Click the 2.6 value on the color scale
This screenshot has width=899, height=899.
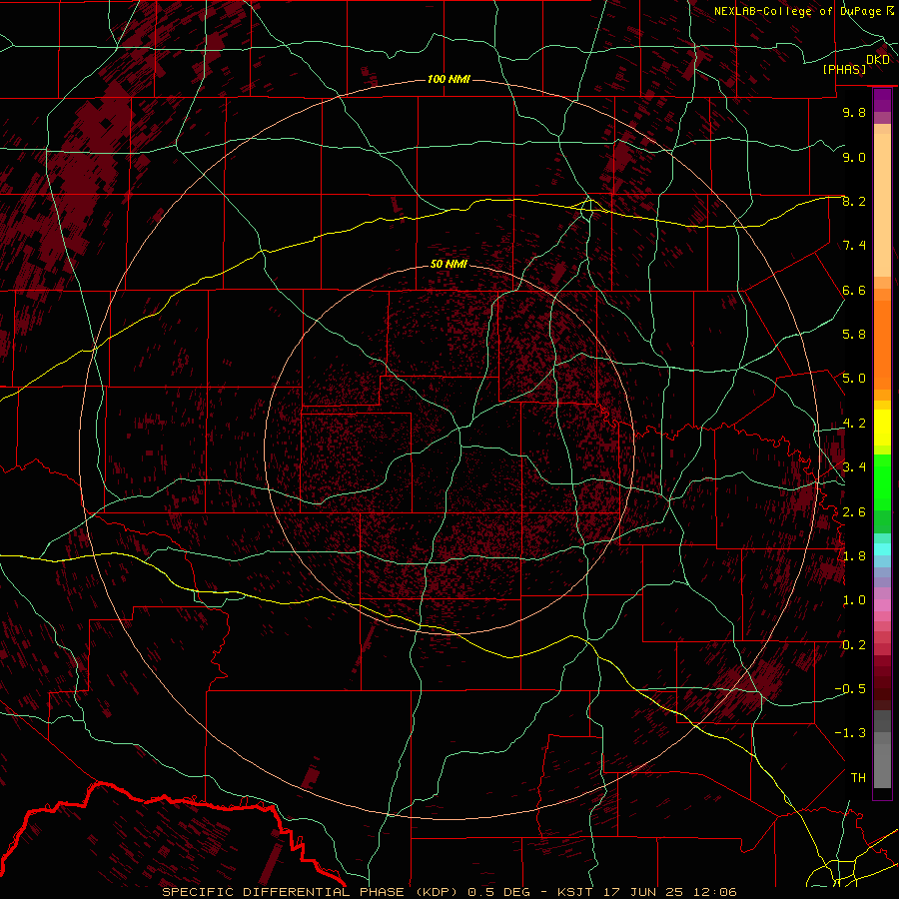(x=854, y=512)
